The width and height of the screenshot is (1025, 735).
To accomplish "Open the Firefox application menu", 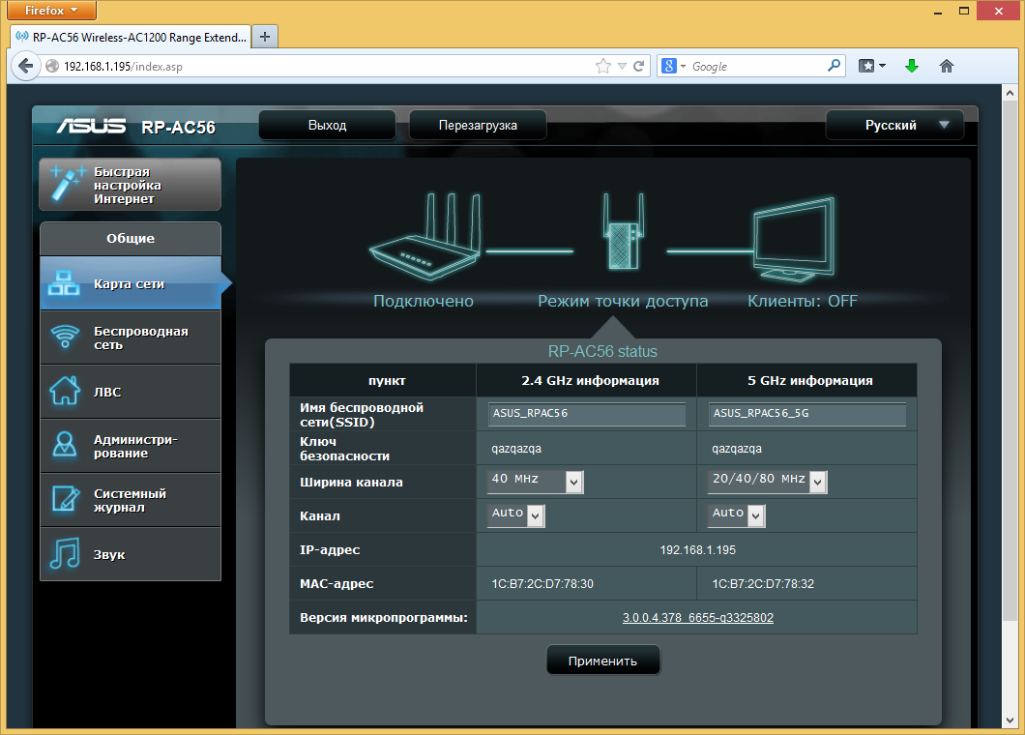I will 51,11.
